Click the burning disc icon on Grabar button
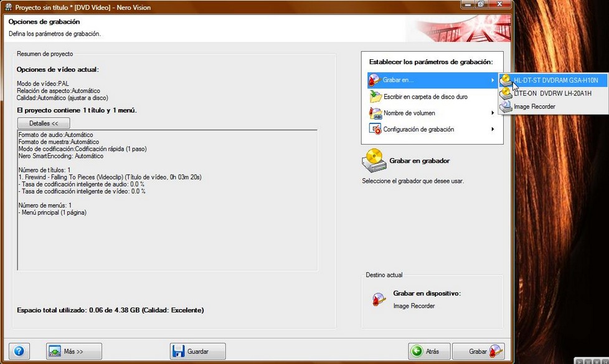This screenshot has height=364, width=609. tap(496, 351)
